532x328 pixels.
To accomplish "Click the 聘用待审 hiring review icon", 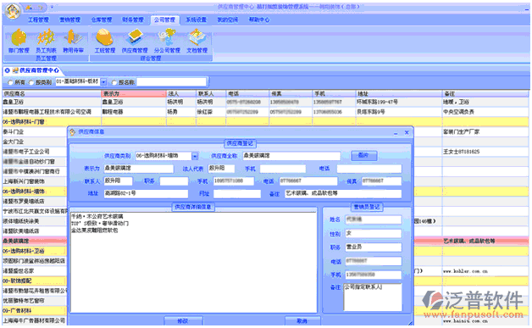I will (x=74, y=41).
